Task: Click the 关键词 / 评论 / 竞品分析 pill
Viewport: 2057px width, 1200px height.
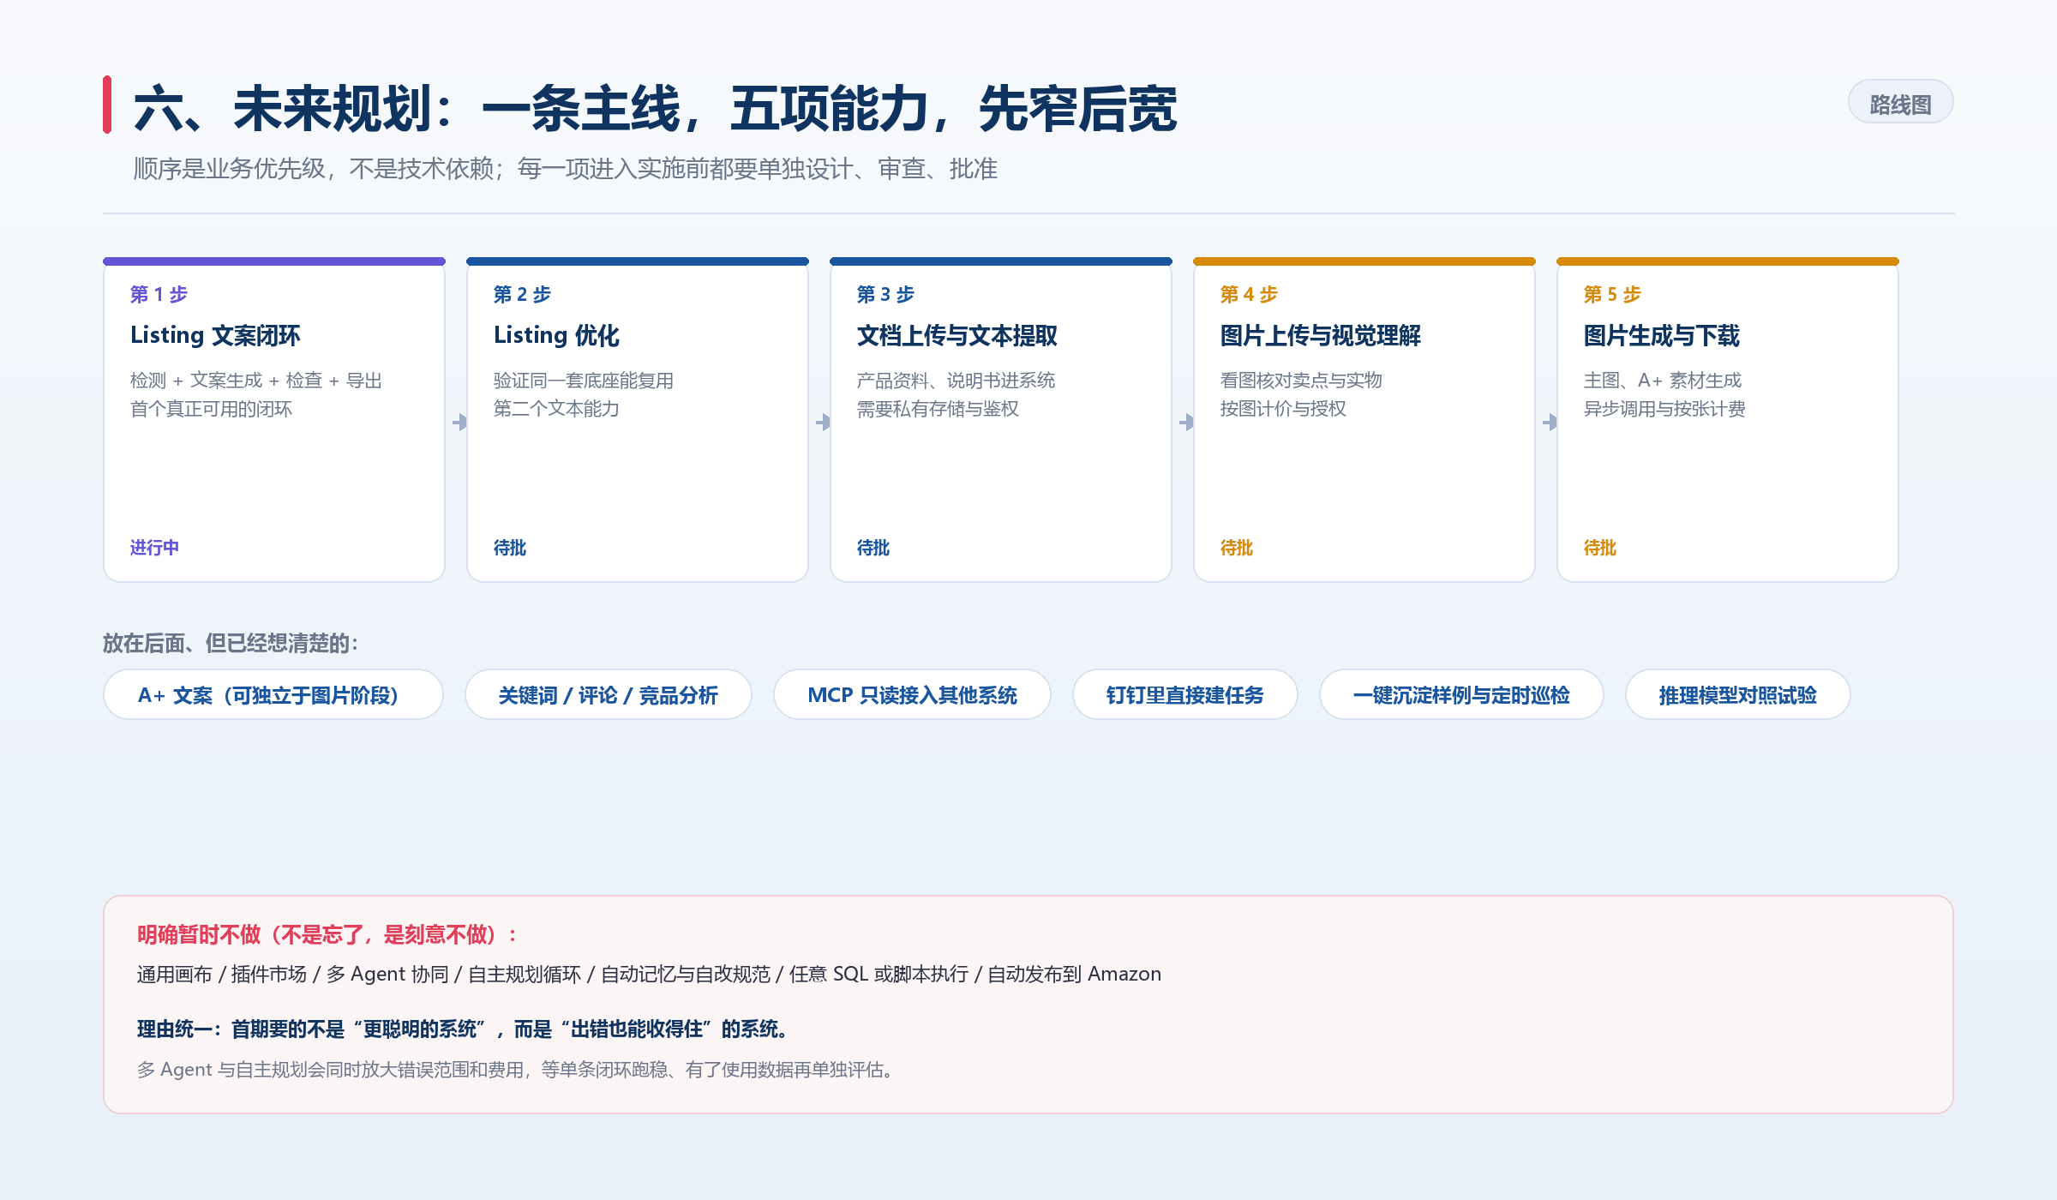Action: point(609,694)
